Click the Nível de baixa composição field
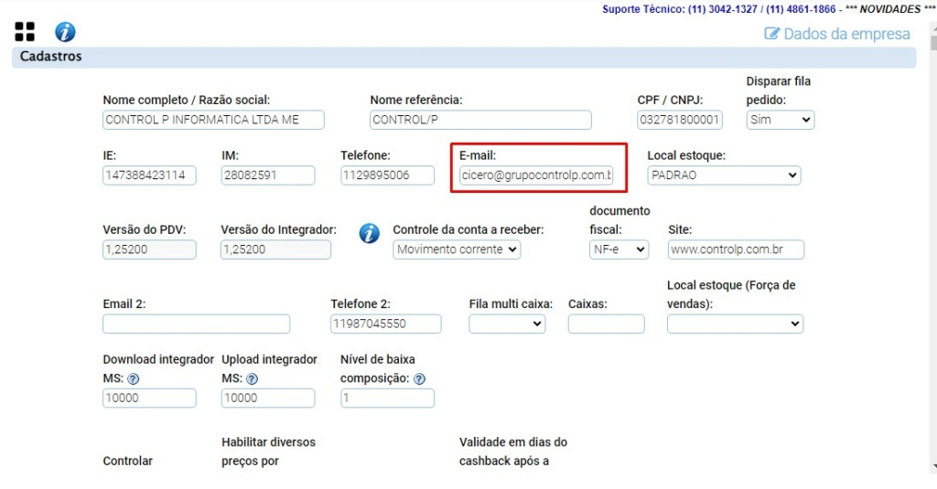 tap(387, 398)
